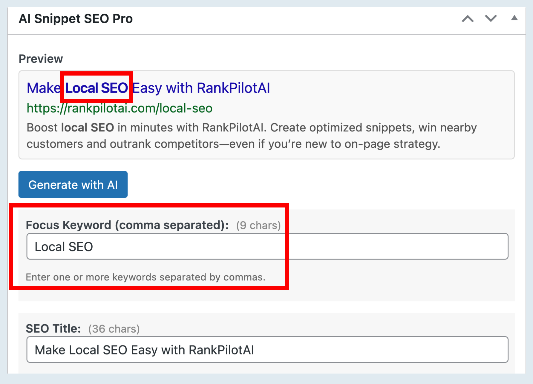Click the Focus Keyword label
This screenshot has width=533, height=384.
(x=127, y=225)
